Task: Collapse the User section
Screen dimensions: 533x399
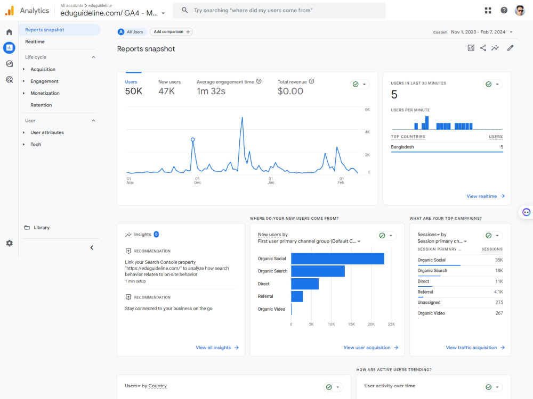Action: click(93, 120)
